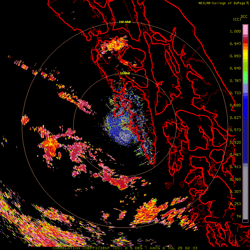Click the 0.947 color scale value
This screenshot has width=250, height=250.
[x=235, y=44]
